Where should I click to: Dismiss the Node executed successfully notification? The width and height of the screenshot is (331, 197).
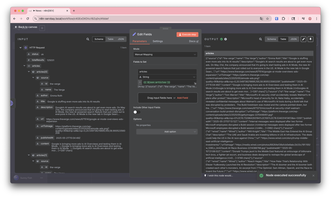pos(313,176)
